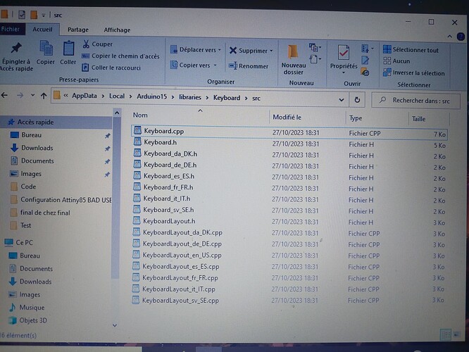Click the Rechercher dans : src field
This screenshot has height=352, width=469.
tap(415, 101)
